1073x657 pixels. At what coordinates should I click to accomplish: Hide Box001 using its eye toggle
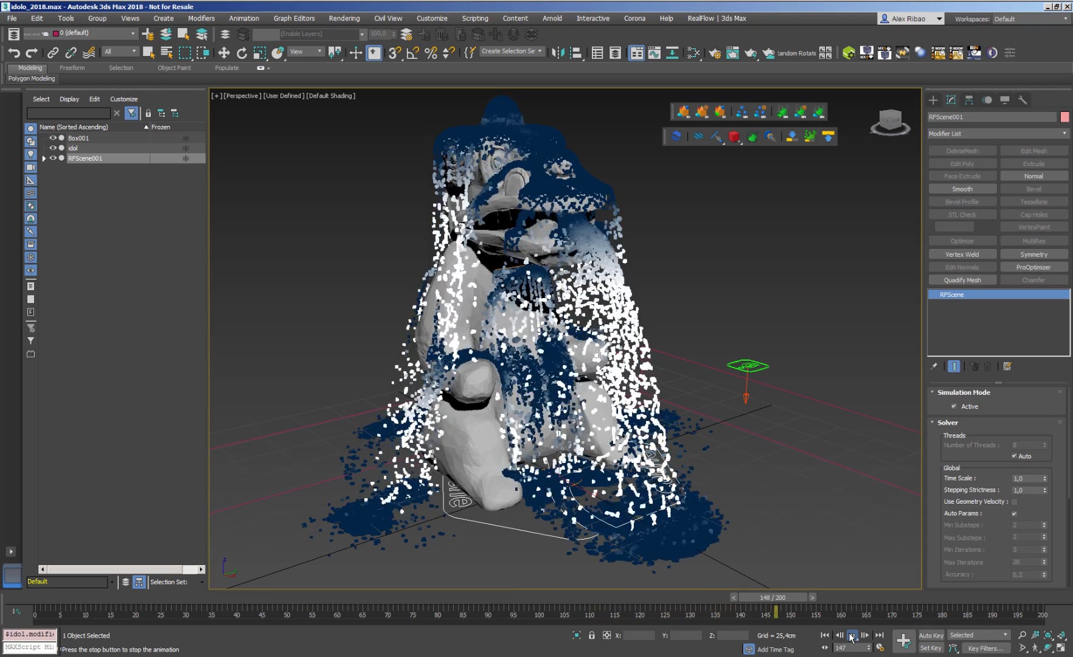coord(52,138)
